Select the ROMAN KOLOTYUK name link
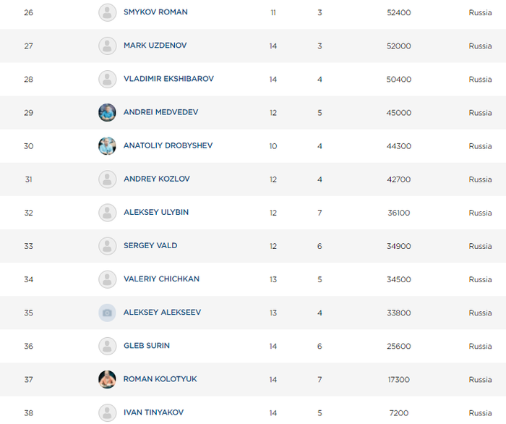The height and width of the screenshot is (424, 506). click(160, 379)
